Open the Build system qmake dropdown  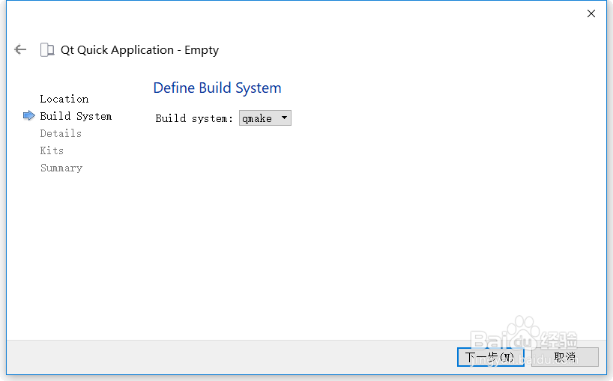click(x=265, y=118)
